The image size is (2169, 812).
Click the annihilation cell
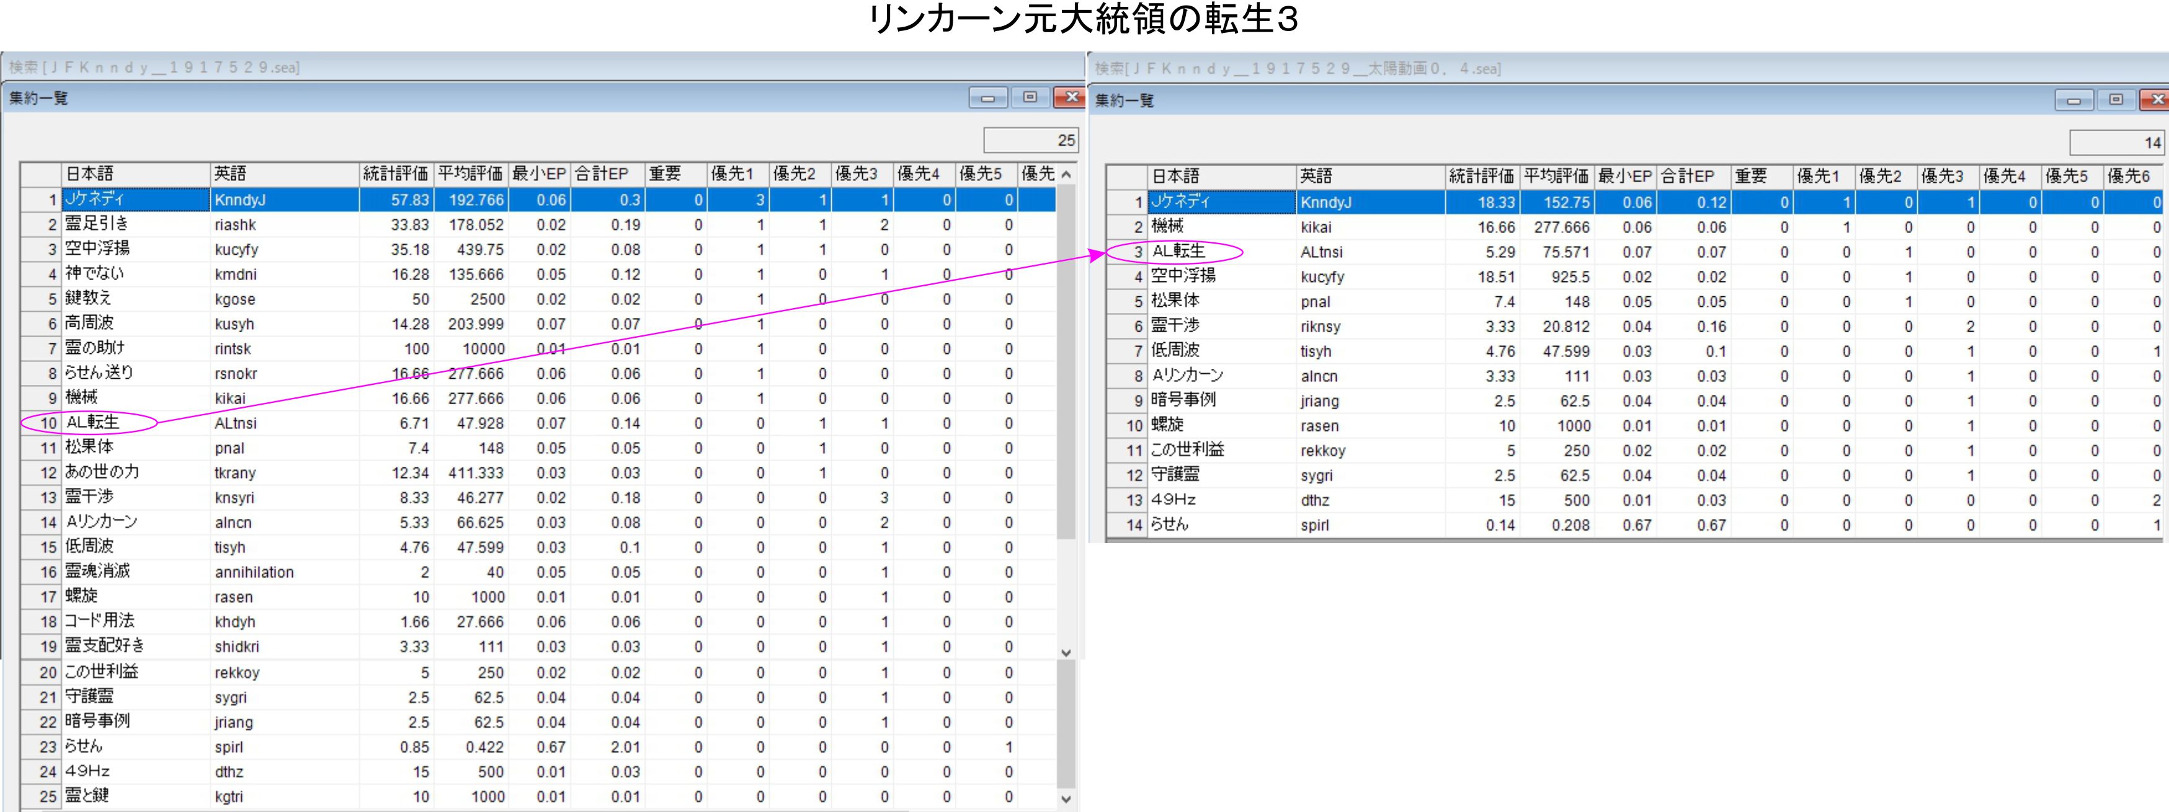(x=285, y=572)
